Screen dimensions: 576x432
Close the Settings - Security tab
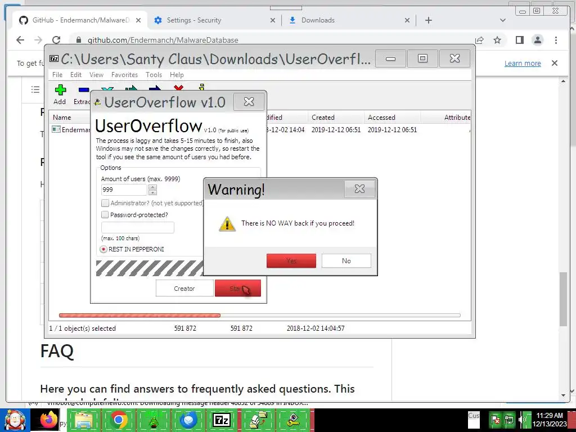(x=273, y=20)
